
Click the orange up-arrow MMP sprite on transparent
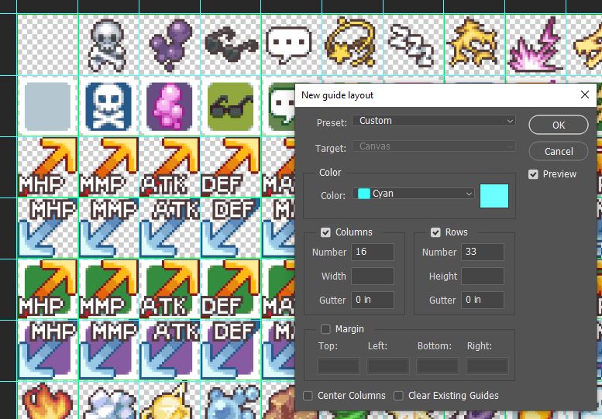[108, 167]
